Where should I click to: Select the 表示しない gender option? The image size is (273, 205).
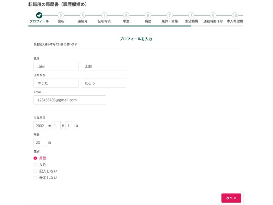tap(35, 178)
